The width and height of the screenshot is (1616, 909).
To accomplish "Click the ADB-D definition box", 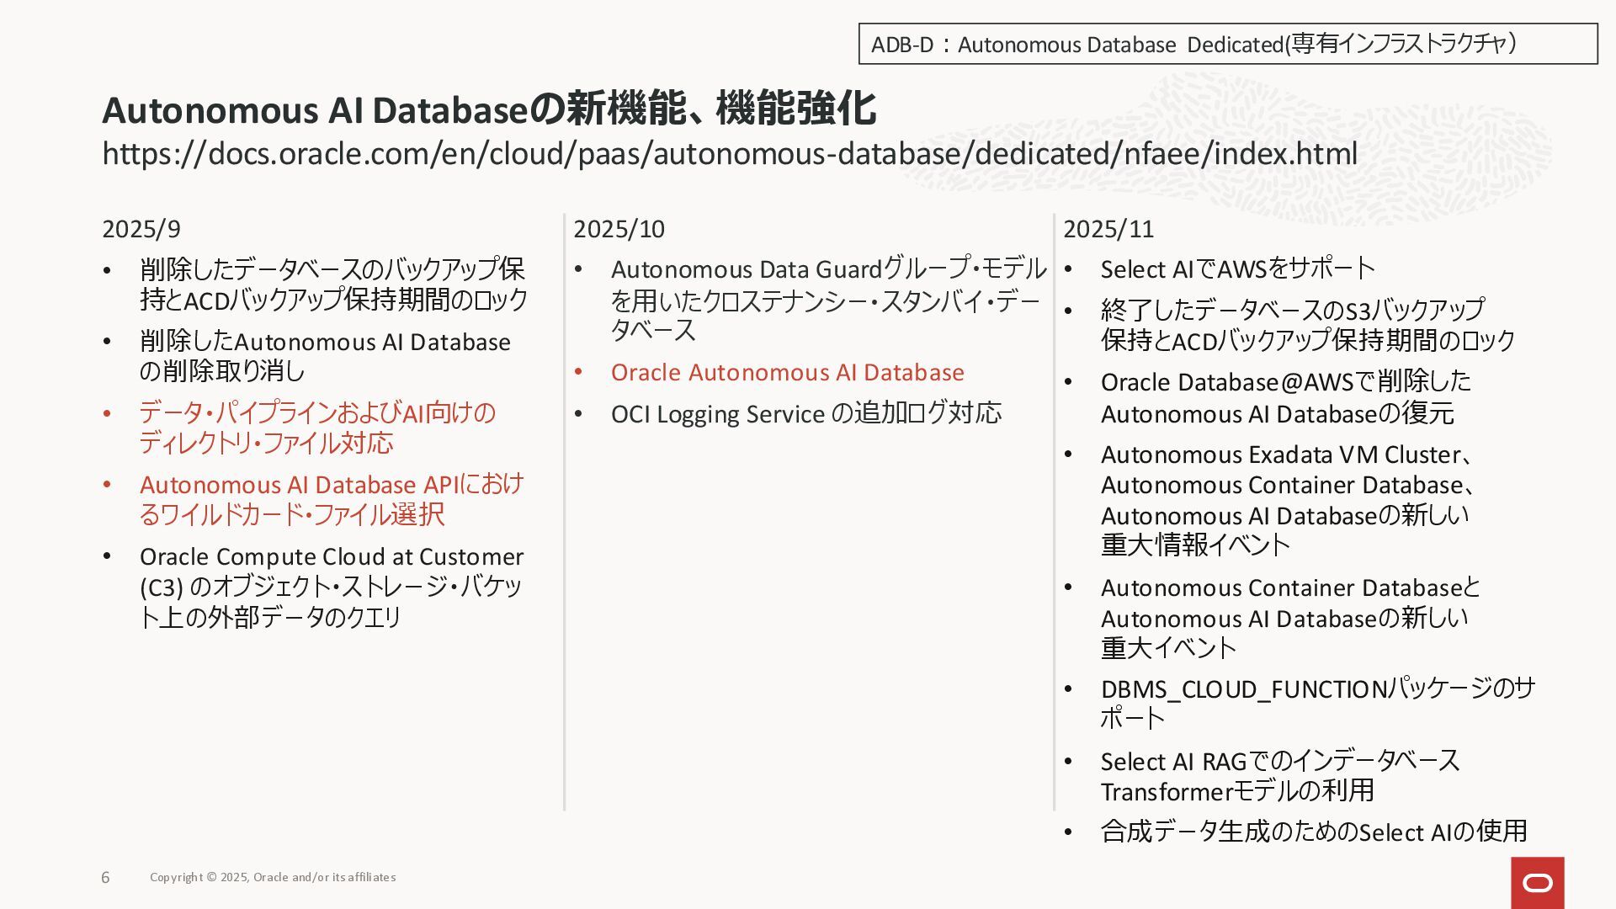I will pyautogui.click(x=1227, y=44).
